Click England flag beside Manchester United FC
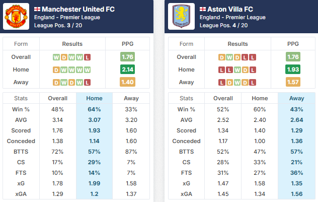 point(37,9)
